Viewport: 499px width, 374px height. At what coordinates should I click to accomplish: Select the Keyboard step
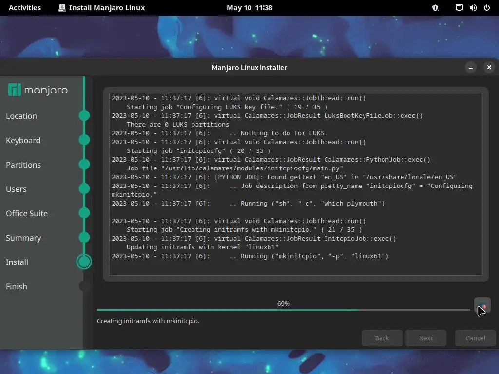point(23,140)
